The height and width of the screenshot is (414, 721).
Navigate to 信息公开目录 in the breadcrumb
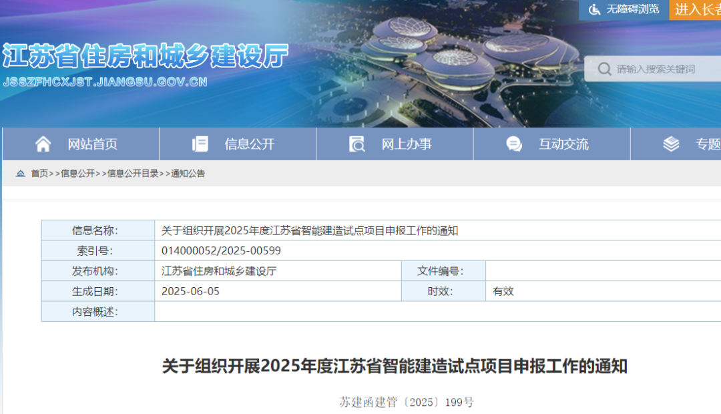[133, 174]
